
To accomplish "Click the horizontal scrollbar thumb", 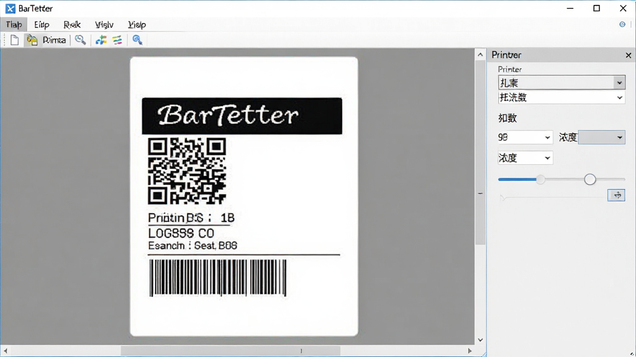I will [x=230, y=351].
